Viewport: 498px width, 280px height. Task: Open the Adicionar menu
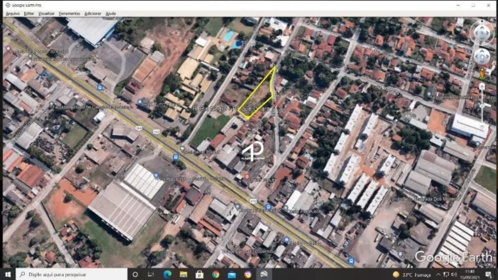pyautogui.click(x=93, y=13)
